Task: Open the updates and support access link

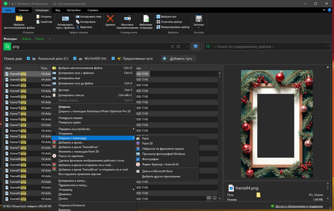Action: tap(299, 206)
